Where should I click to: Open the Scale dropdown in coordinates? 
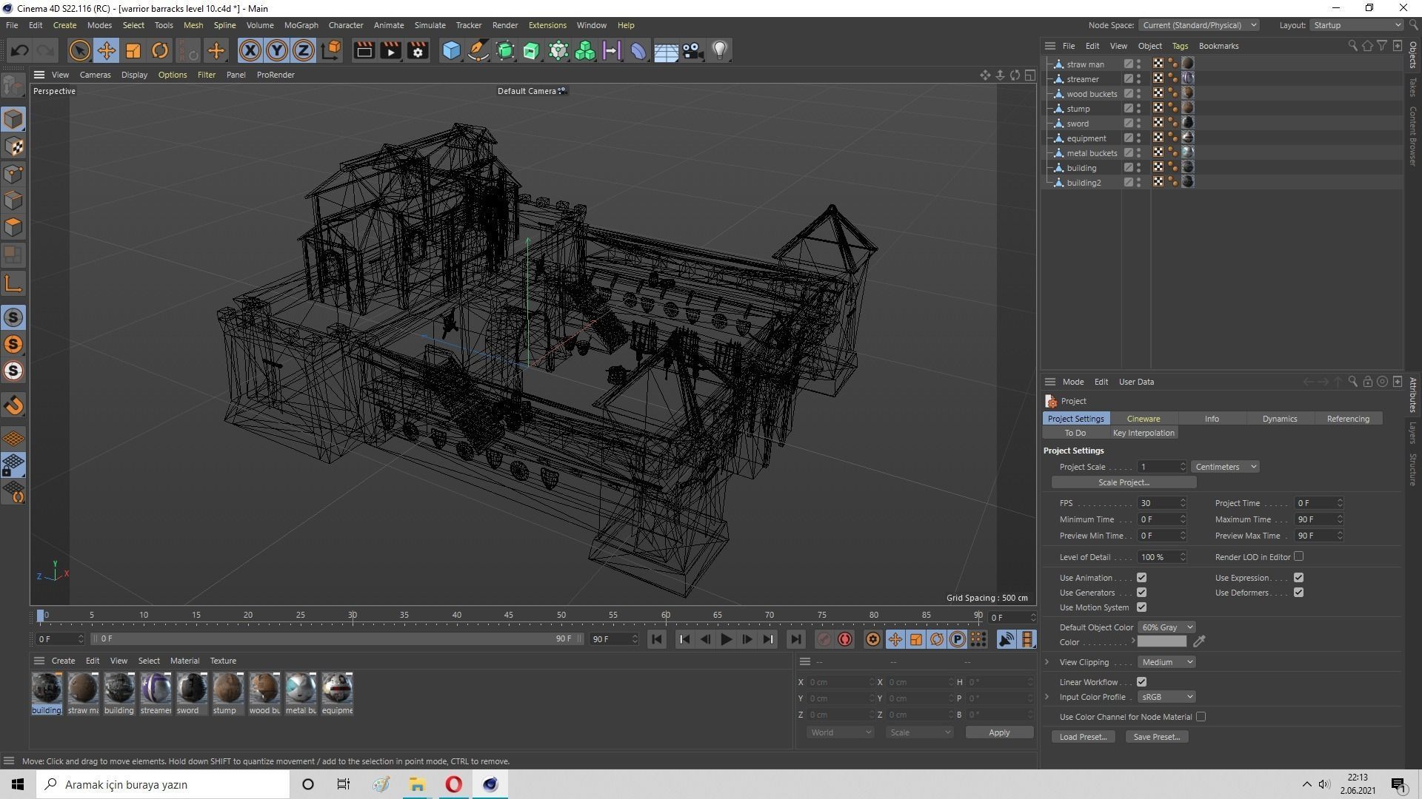coord(919,732)
